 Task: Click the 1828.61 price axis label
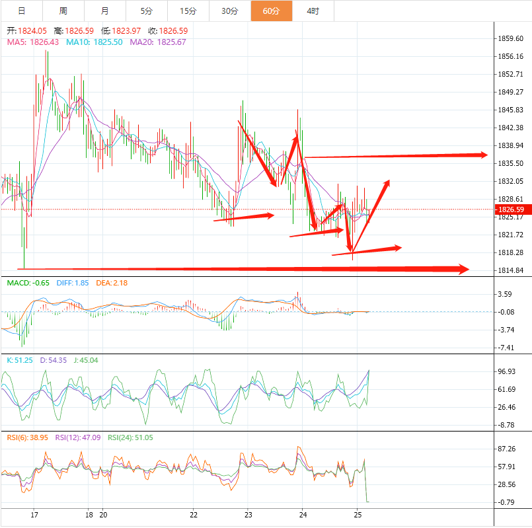click(x=511, y=199)
